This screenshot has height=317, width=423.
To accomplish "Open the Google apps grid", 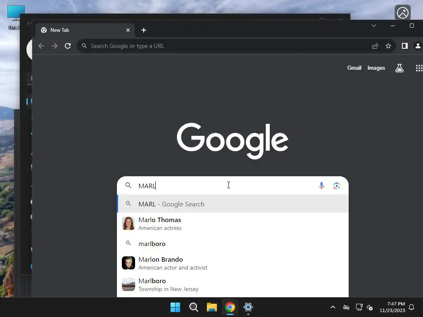I will [x=419, y=68].
